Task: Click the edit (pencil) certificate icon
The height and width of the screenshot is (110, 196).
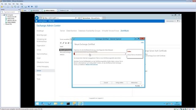Action: [63, 43]
